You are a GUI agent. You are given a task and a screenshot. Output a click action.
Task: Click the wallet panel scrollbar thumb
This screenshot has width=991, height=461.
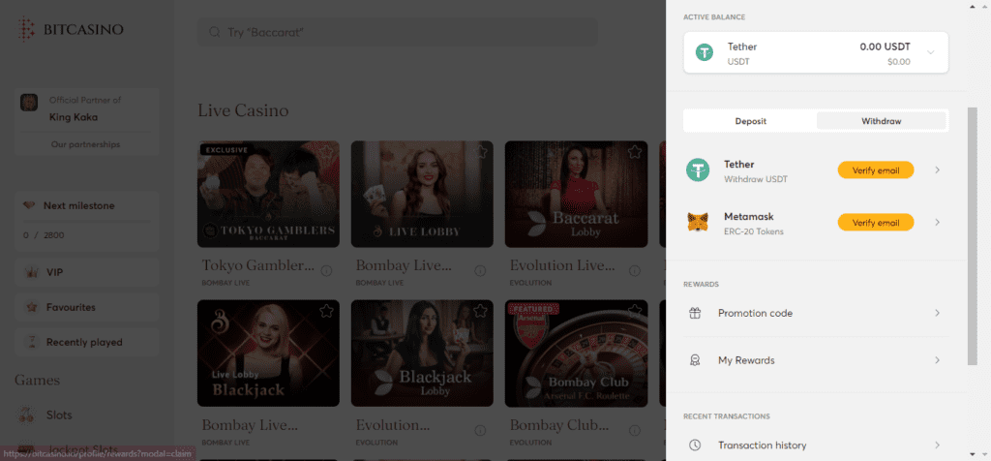click(x=972, y=236)
